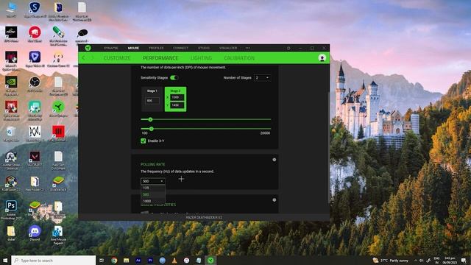The width and height of the screenshot is (471, 265).
Task: Toggle Sensitivity Stages switch
Action: coord(174,78)
